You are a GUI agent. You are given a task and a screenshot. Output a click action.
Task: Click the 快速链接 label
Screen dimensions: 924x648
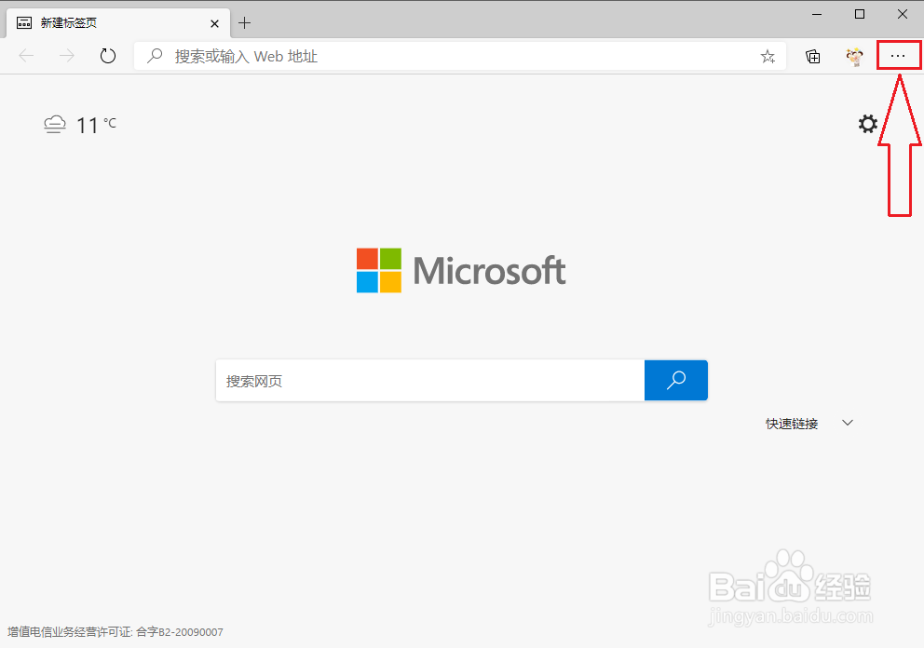[x=792, y=424]
